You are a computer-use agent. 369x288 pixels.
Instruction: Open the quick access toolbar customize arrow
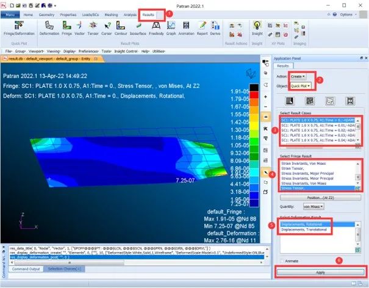(x=55, y=5)
